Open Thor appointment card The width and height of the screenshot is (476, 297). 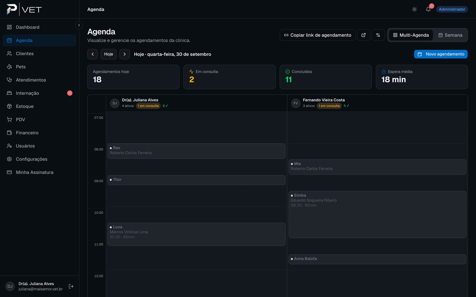tap(196, 180)
